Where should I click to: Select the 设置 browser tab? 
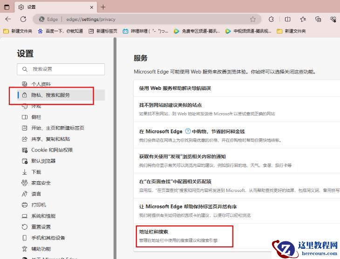(x=56, y=7)
